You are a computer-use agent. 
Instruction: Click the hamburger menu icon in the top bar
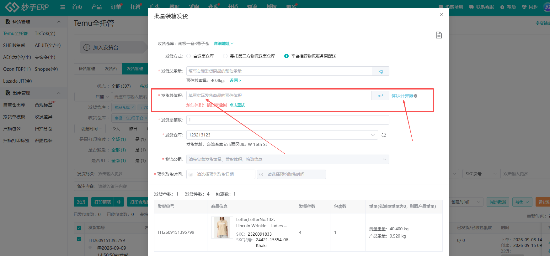point(63,7)
